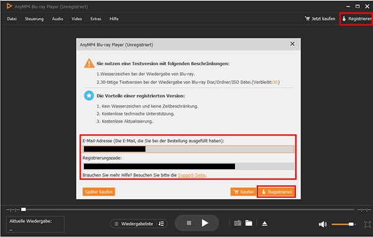Open the Support-Seite link
The height and width of the screenshot is (237, 373).
point(191,175)
